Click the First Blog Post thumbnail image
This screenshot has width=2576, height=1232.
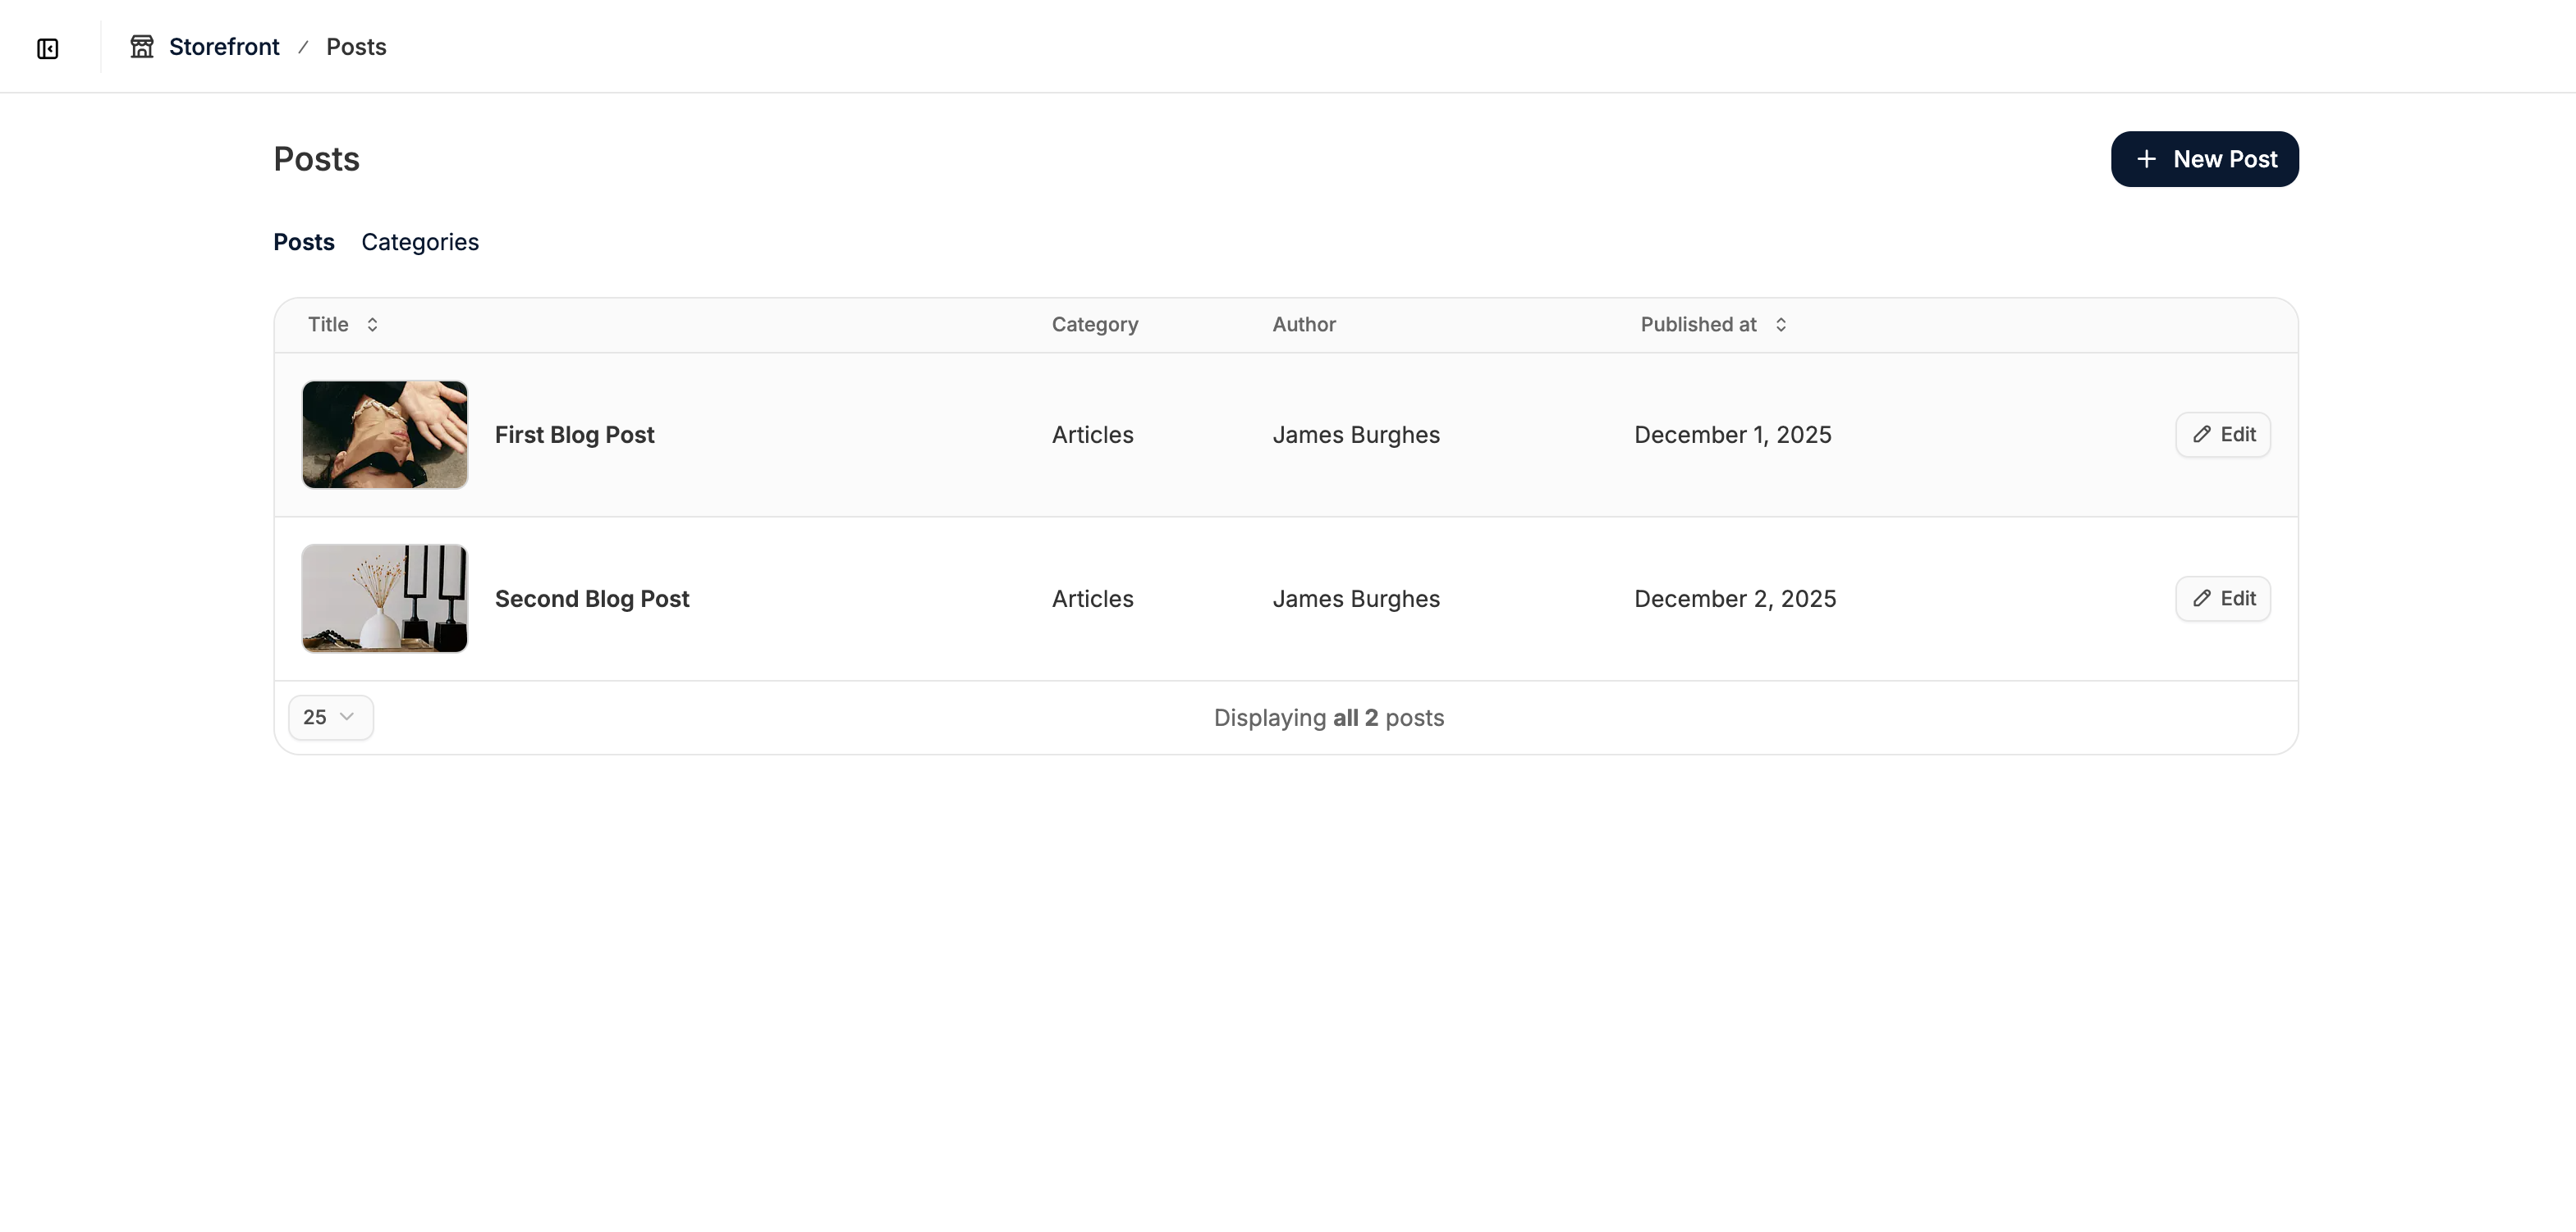(x=384, y=434)
